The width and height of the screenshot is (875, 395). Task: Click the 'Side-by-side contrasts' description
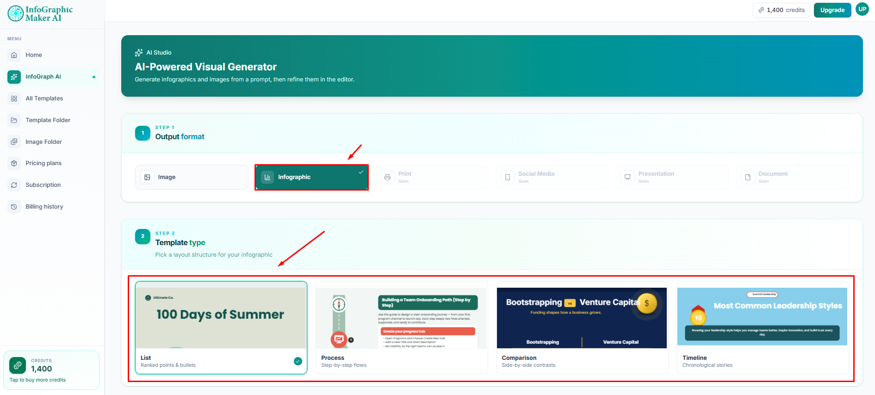pos(529,365)
